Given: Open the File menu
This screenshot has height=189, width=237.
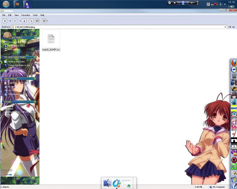Looking at the screenshot, I should [x=3, y=15].
